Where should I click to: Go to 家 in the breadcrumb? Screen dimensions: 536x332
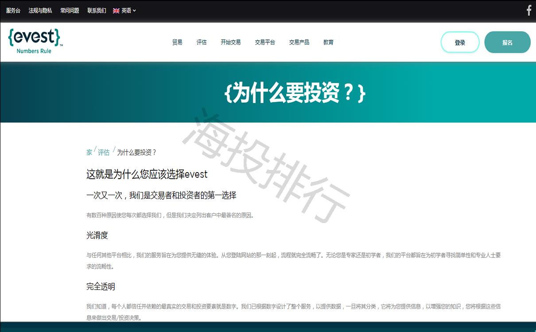pyautogui.click(x=89, y=152)
